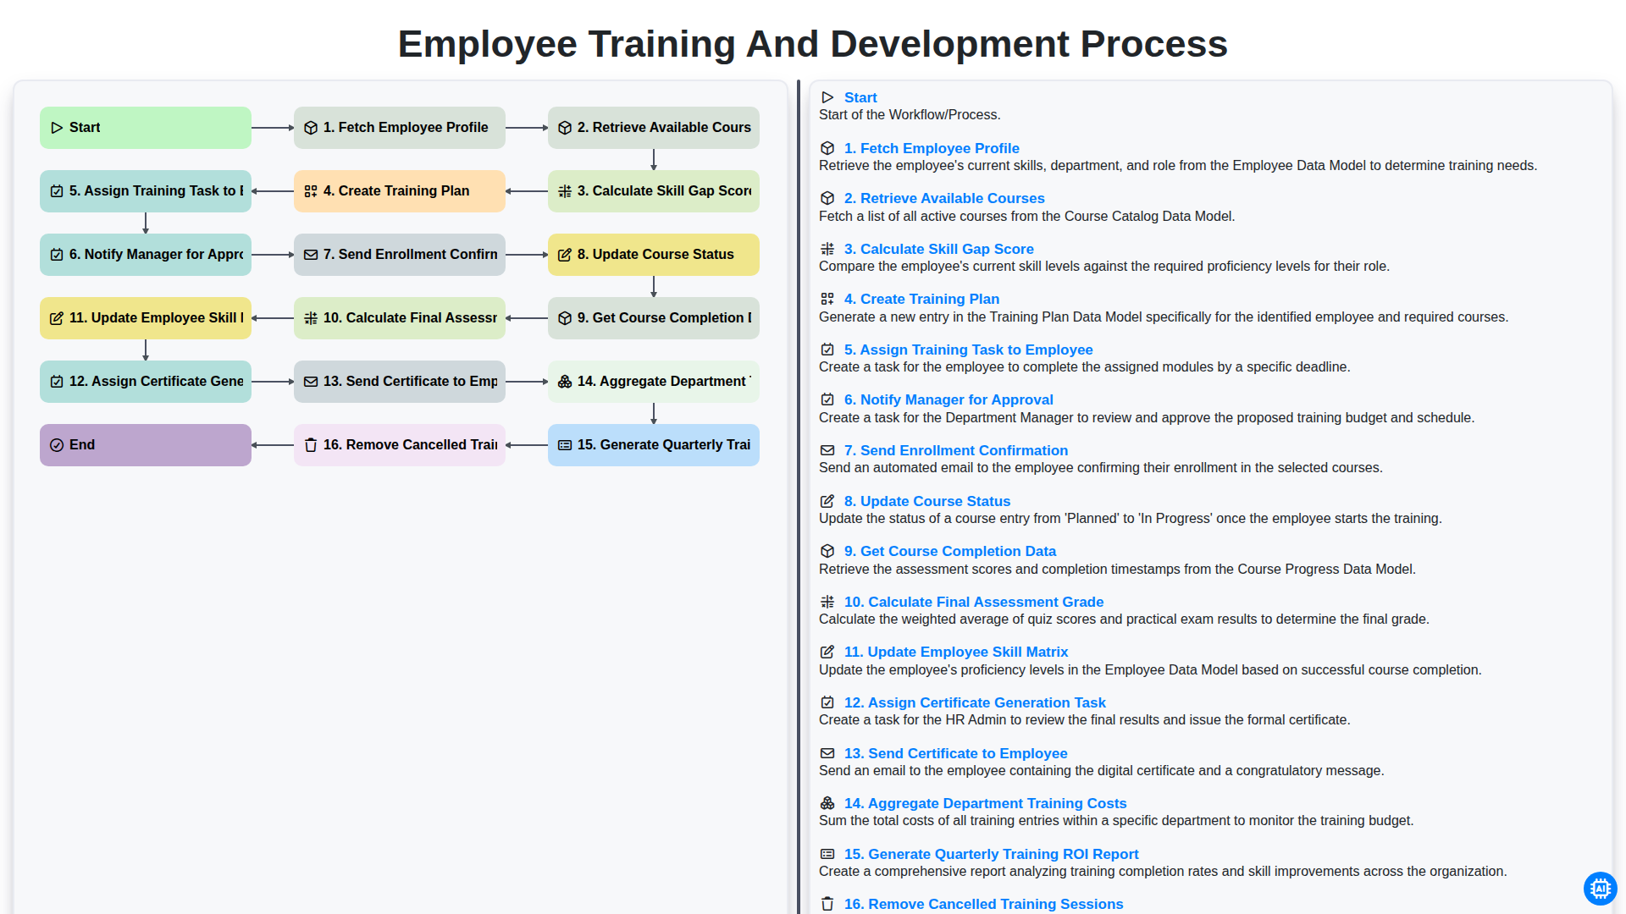Open the 4. Create Training Plan link
This screenshot has width=1626, height=914.
pyautogui.click(x=921, y=299)
